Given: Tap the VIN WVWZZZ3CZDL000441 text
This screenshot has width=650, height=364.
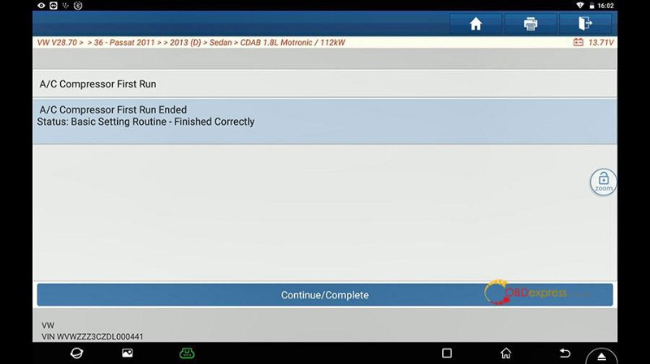Looking at the screenshot, I should [93, 336].
